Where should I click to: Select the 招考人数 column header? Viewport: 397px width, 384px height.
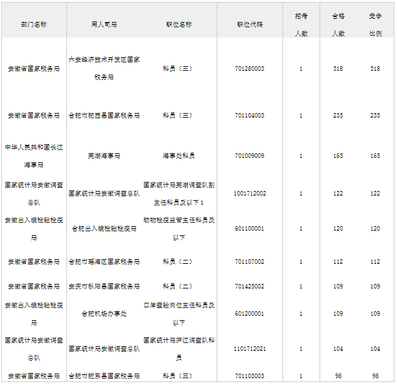coord(301,23)
